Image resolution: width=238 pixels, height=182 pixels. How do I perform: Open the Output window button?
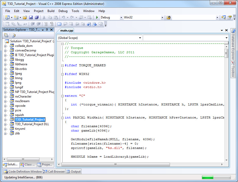coord(74,172)
